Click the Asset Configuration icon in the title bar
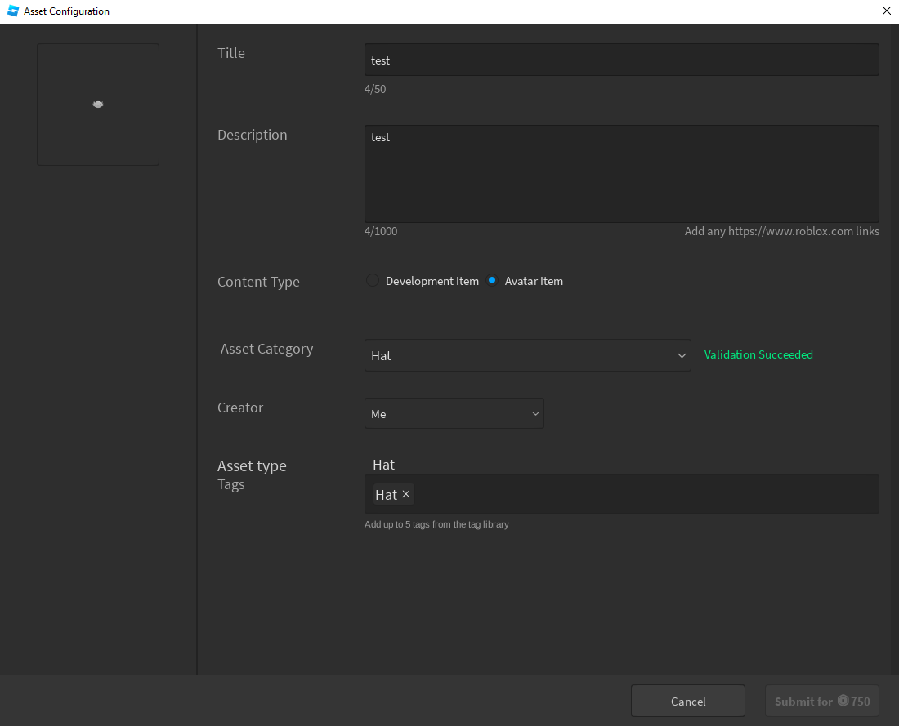The height and width of the screenshot is (726, 899). coord(11,11)
